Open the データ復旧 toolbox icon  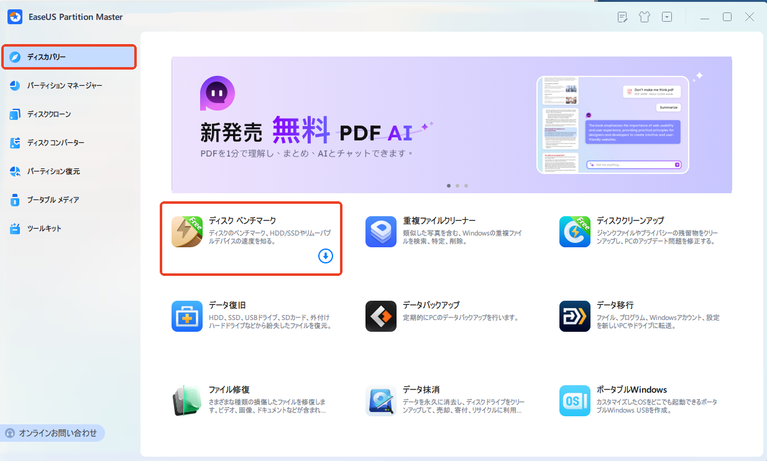187,316
